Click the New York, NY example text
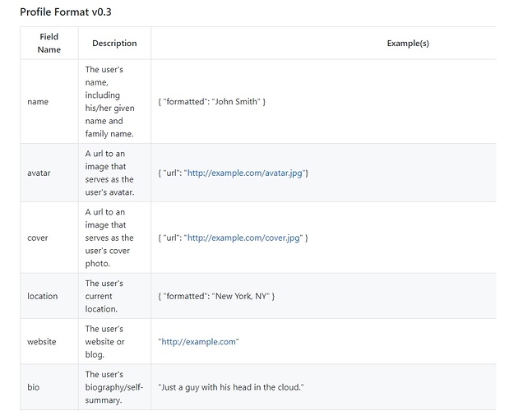 [x=216, y=296]
